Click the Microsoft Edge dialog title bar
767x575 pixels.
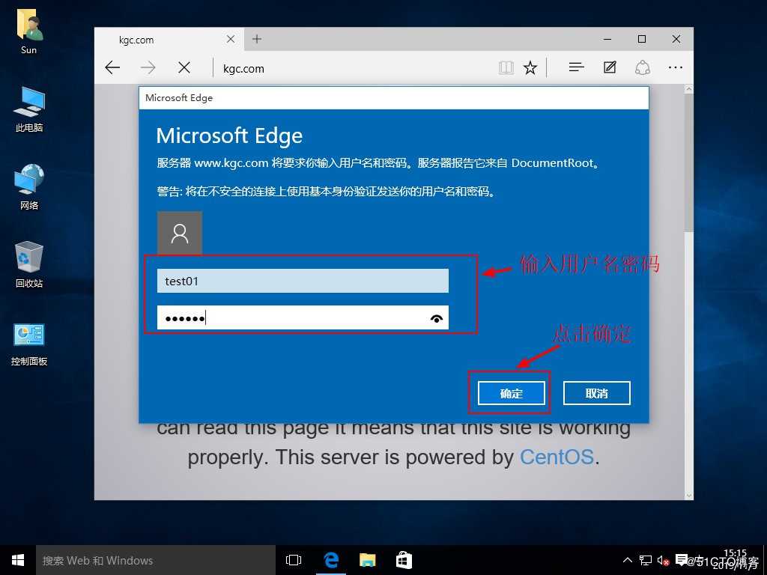point(394,98)
